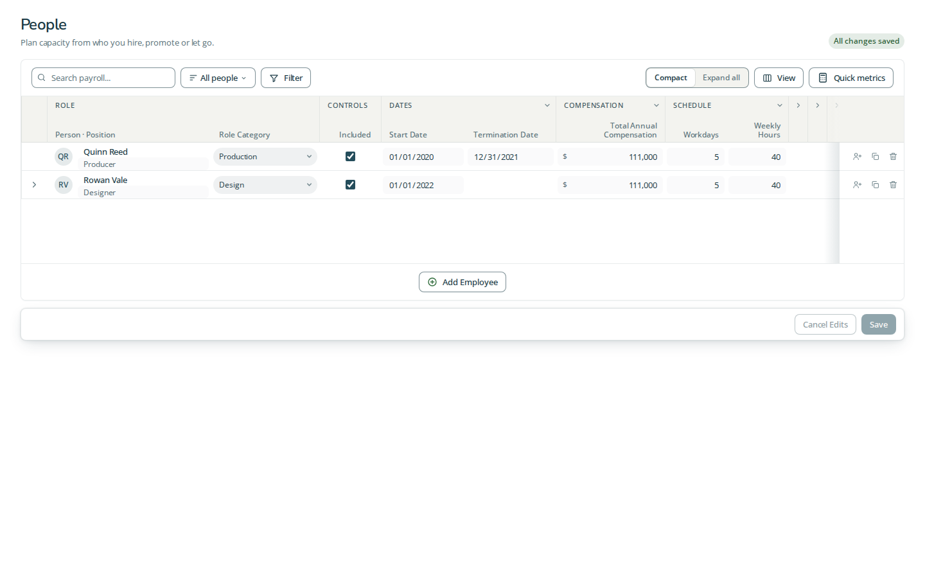Edit Quinn Reed's start date 01/01/2020
The height and width of the screenshot is (578, 925).
(x=423, y=157)
